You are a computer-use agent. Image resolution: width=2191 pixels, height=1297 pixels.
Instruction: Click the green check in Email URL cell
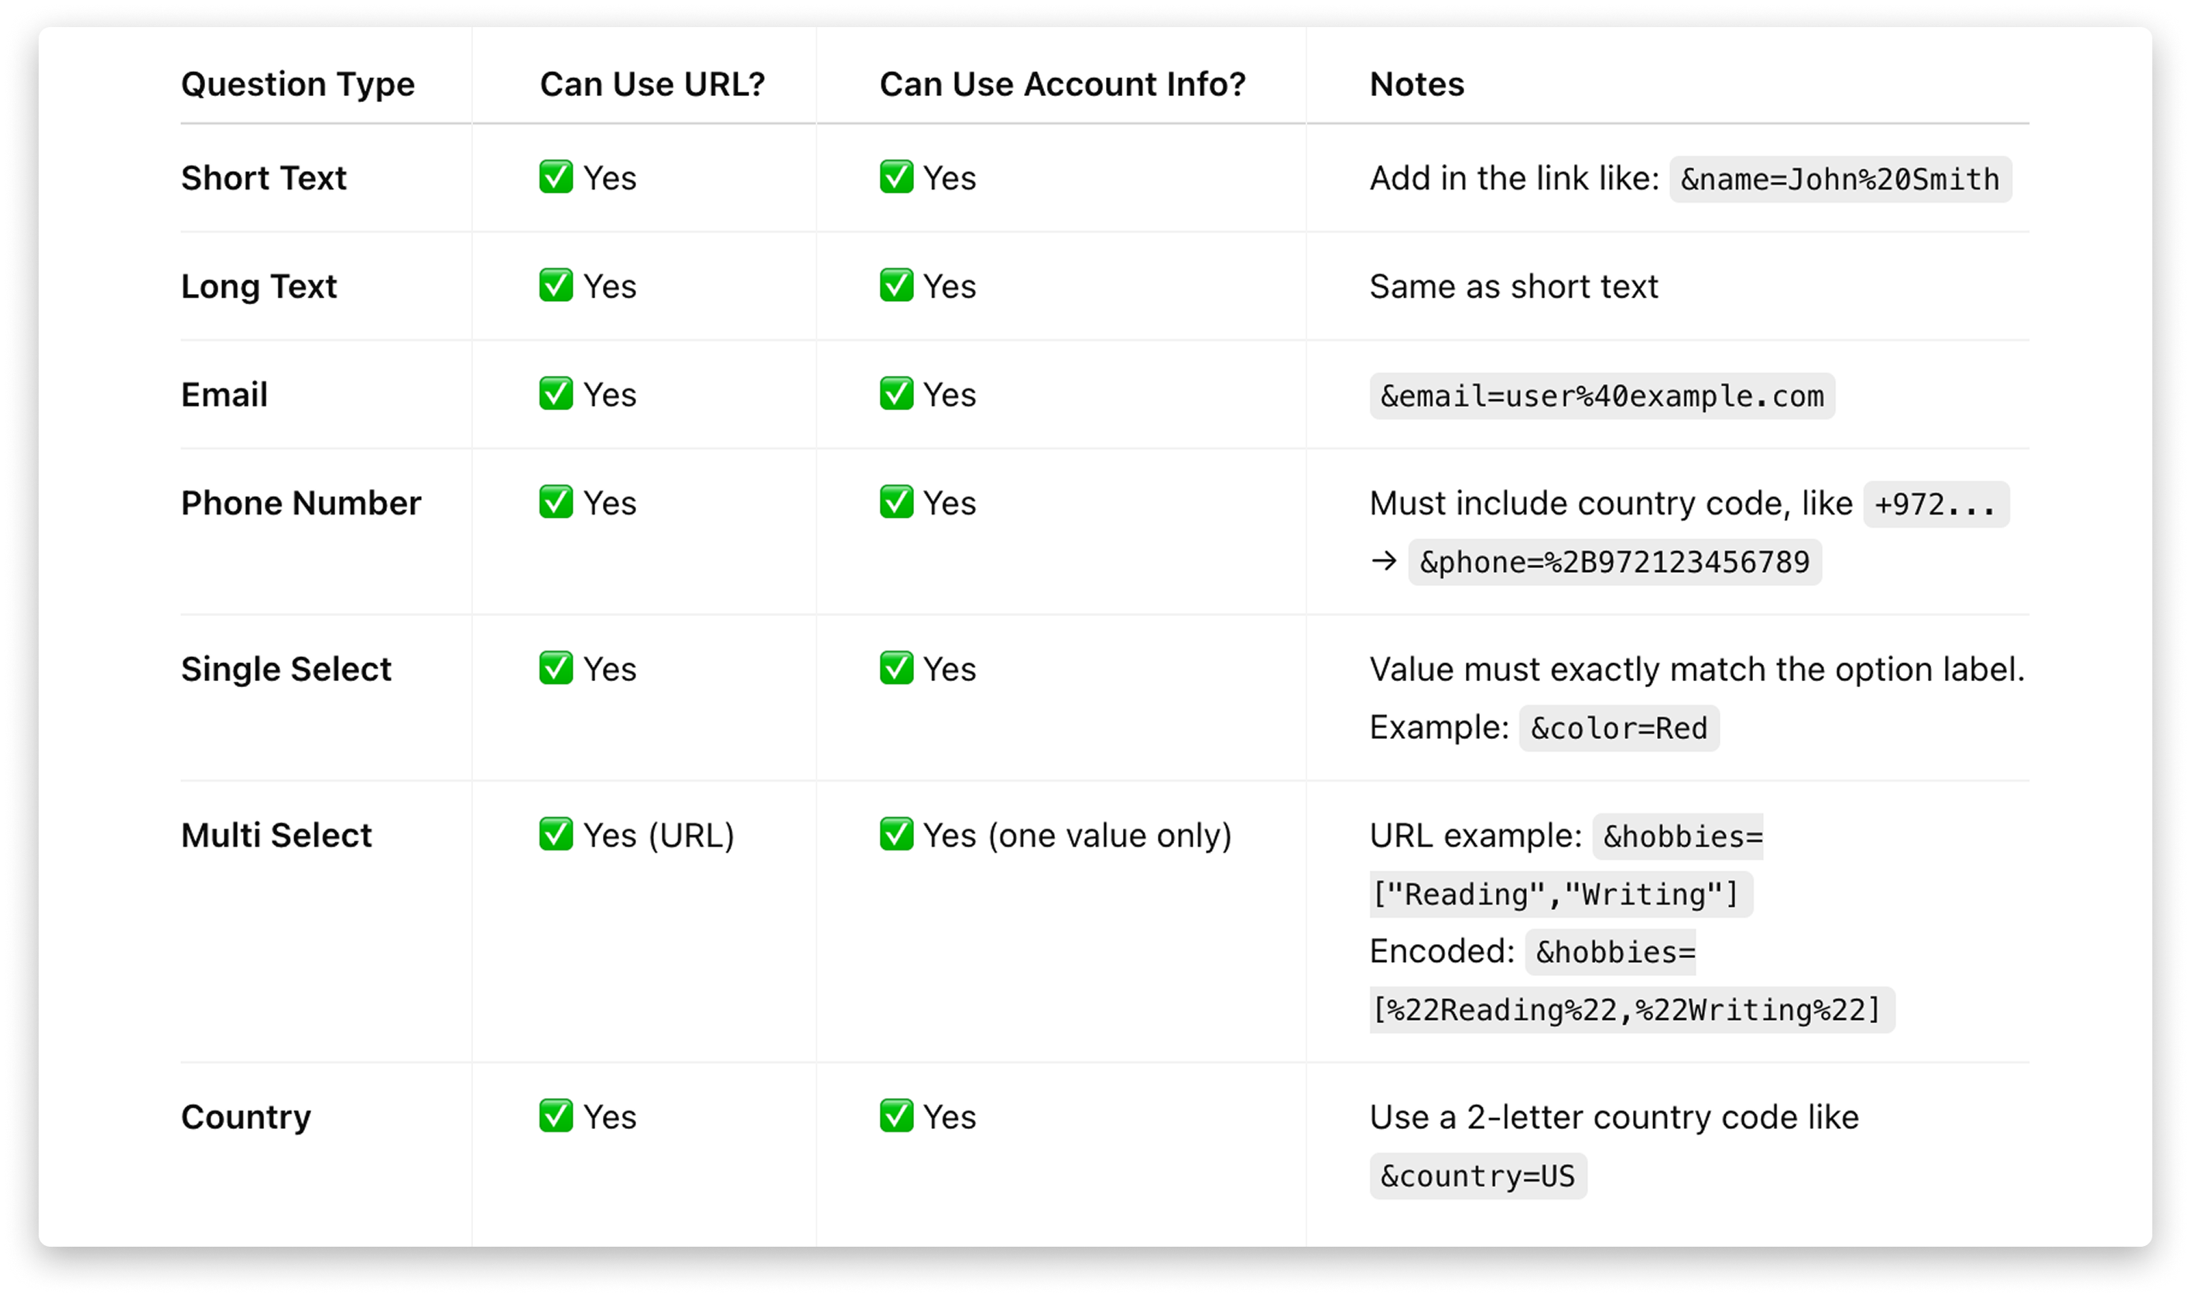click(556, 393)
